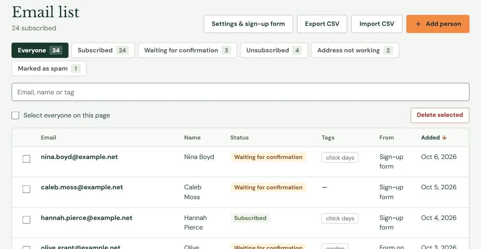Open Settings & sign-up form
The width and height of the screenshot is (481, 249).
248,24
